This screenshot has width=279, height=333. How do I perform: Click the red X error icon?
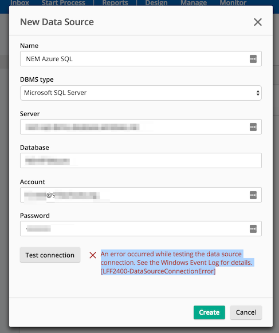pos(93,255)
